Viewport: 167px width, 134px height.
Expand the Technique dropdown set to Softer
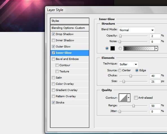(x=128, y=64)
